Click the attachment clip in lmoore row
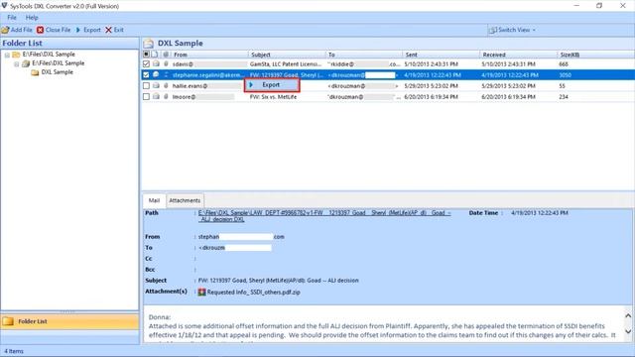The image size is (635, 357). pyautogui.click(x=166, y=97)
